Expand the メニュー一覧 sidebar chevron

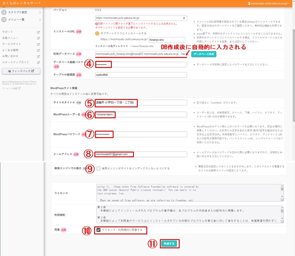pos(40,20)
